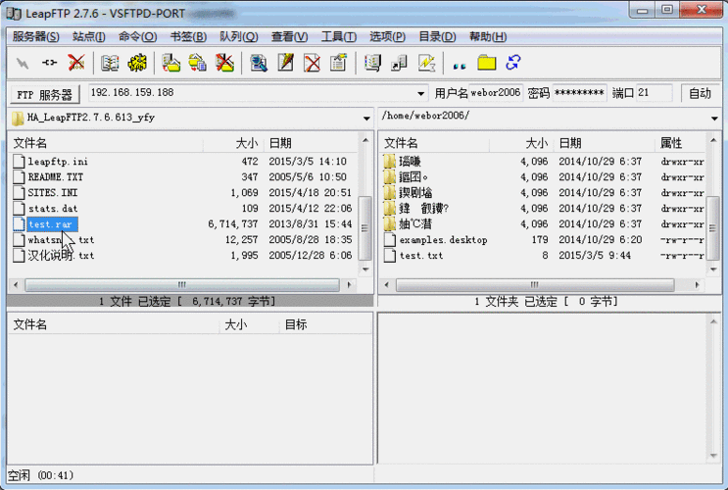
Task: Select local file 汉化说明.txt
Action: (x=61, y=256)
